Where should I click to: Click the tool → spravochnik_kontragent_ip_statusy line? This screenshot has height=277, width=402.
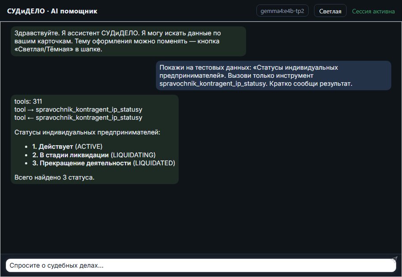78,109
